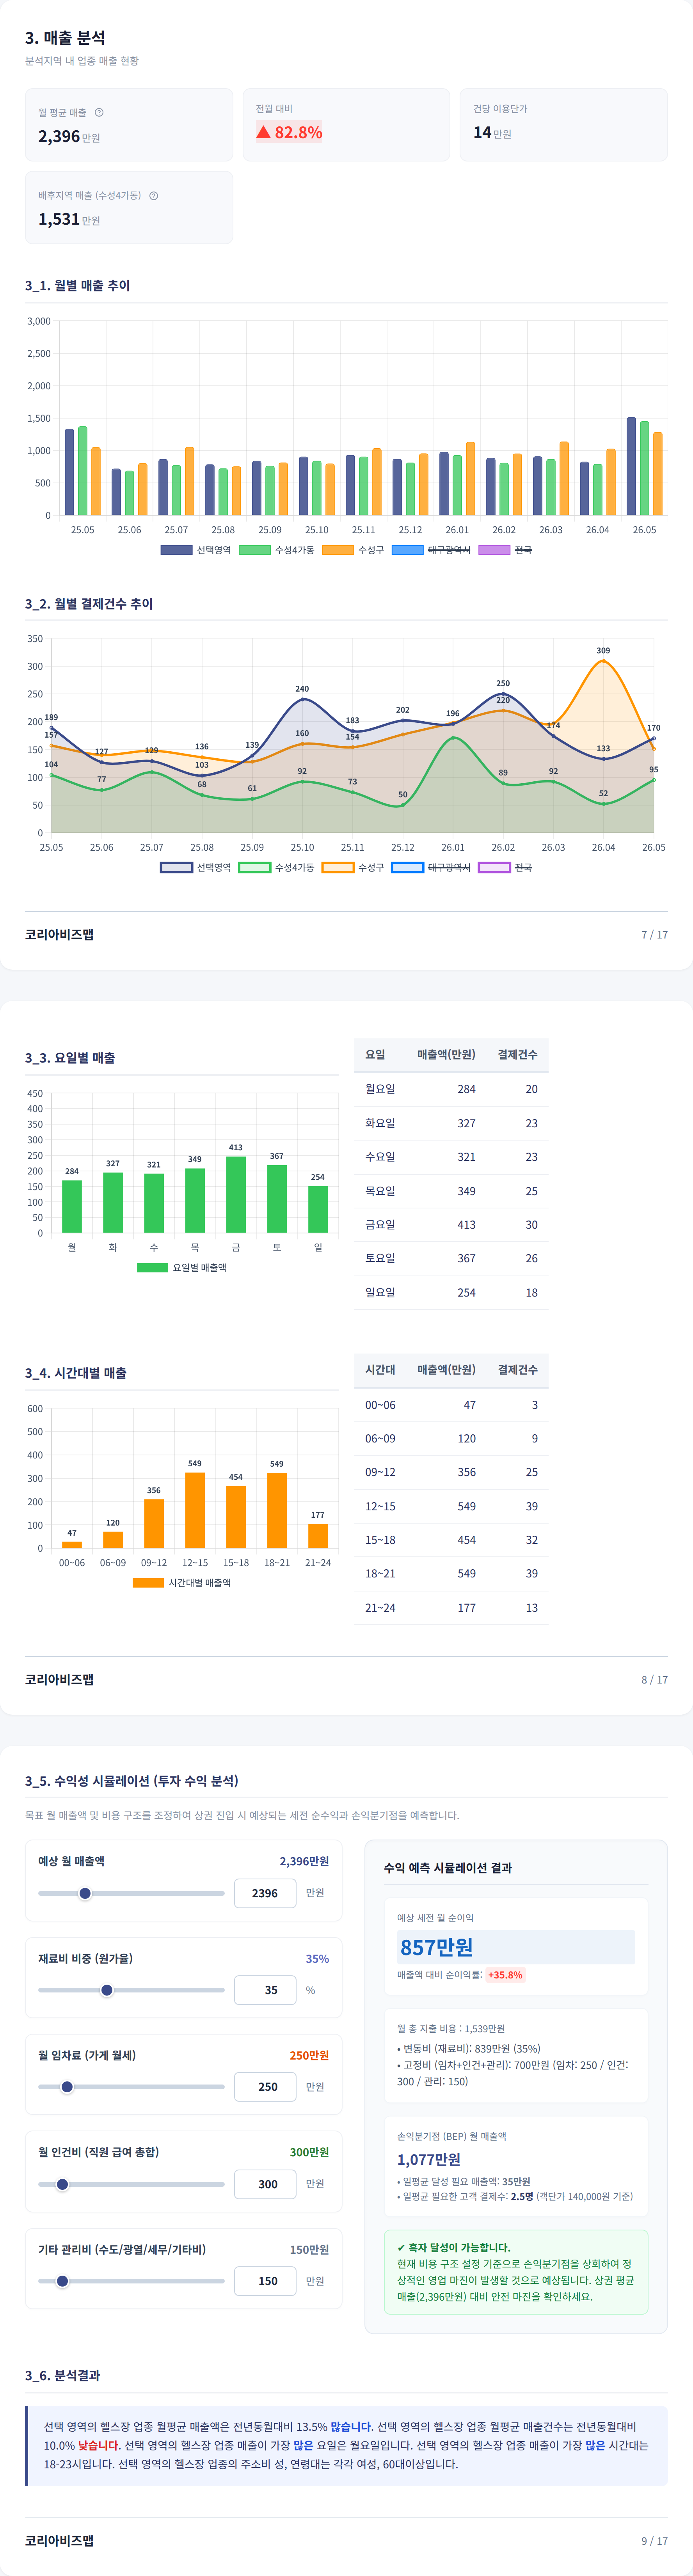
Task: Click the 재료비 비중 input showing 35
Action: point(265,1990)
